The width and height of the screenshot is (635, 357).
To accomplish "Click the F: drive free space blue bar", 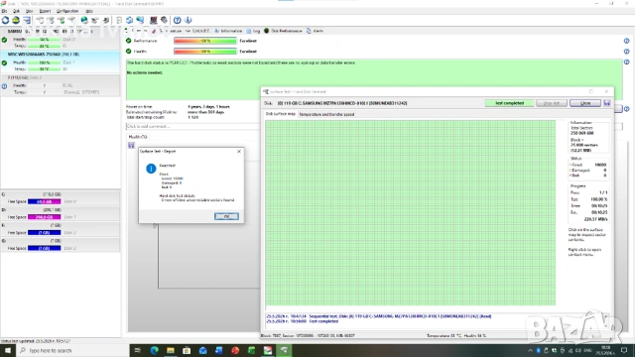I will [x=44, y=233].
